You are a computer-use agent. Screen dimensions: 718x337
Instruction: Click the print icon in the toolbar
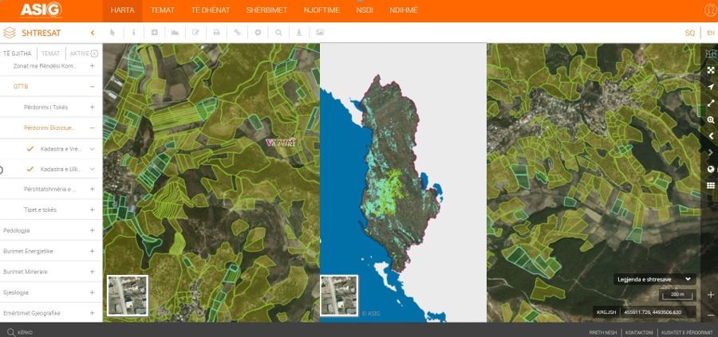tap(215, 33)
